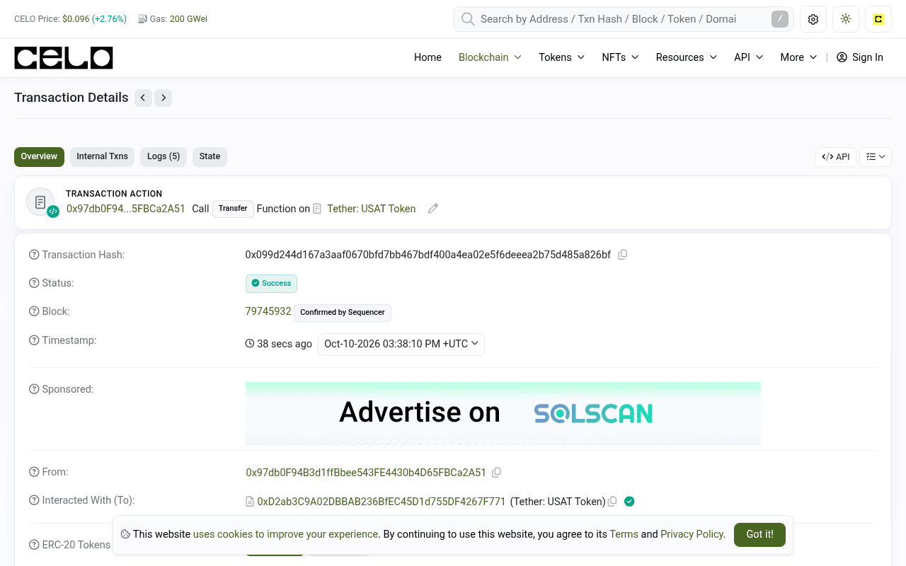Open the Advertise on Solscan banner
Image resolution: width=906 pixels, height=566 pixels.
(503, 414)
